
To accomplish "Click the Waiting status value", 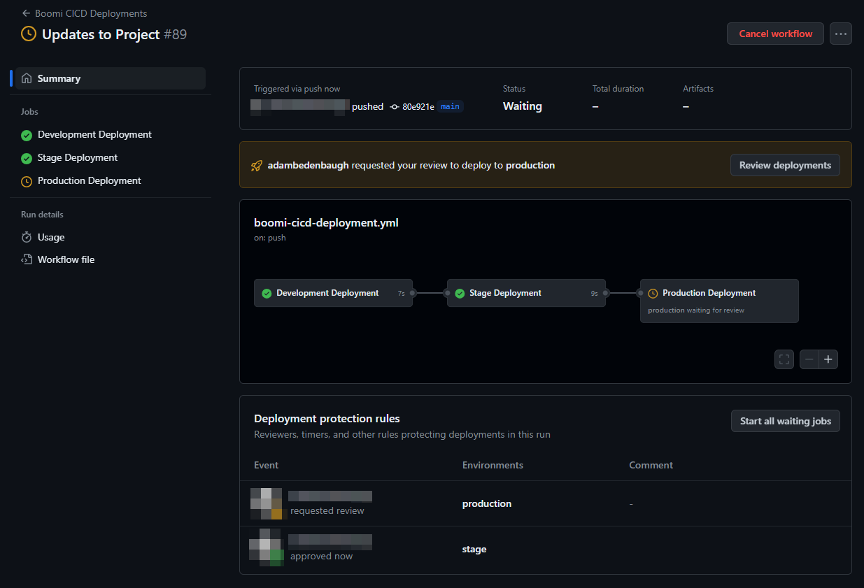I will 523,106.
